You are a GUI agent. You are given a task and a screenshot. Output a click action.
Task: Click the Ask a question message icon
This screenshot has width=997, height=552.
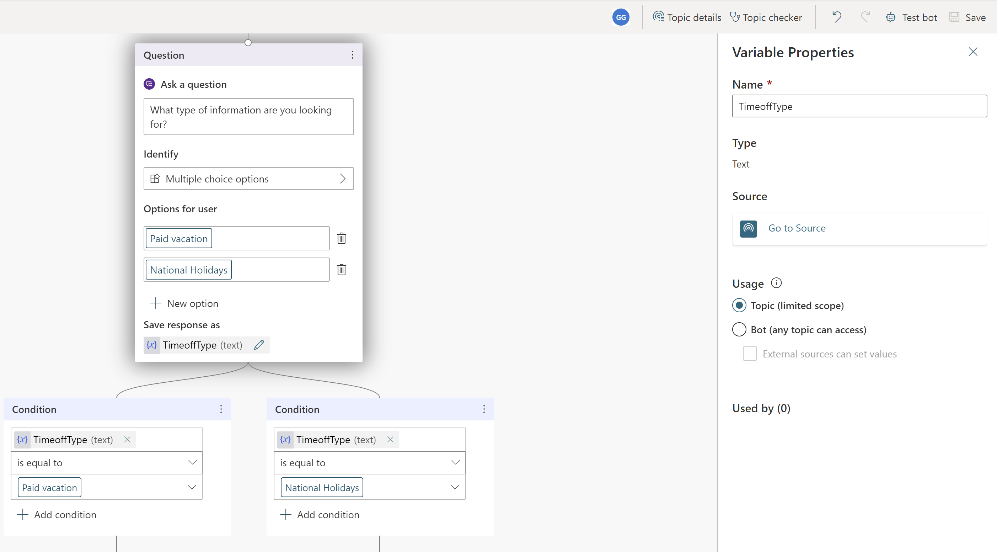click(149, 84)
